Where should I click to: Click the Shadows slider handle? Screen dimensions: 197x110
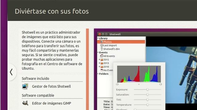click(135, 109)
